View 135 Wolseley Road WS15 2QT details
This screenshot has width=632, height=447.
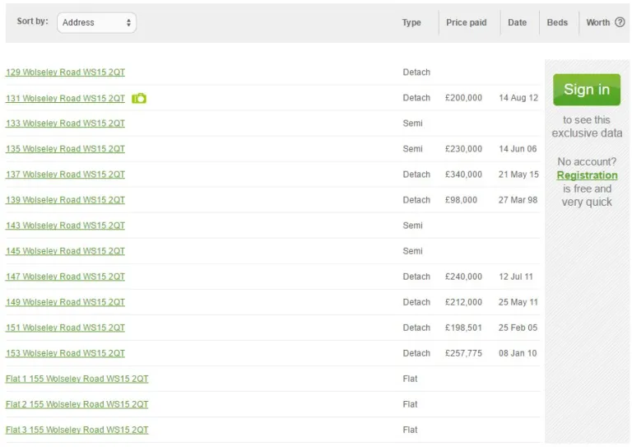point(65,149)
